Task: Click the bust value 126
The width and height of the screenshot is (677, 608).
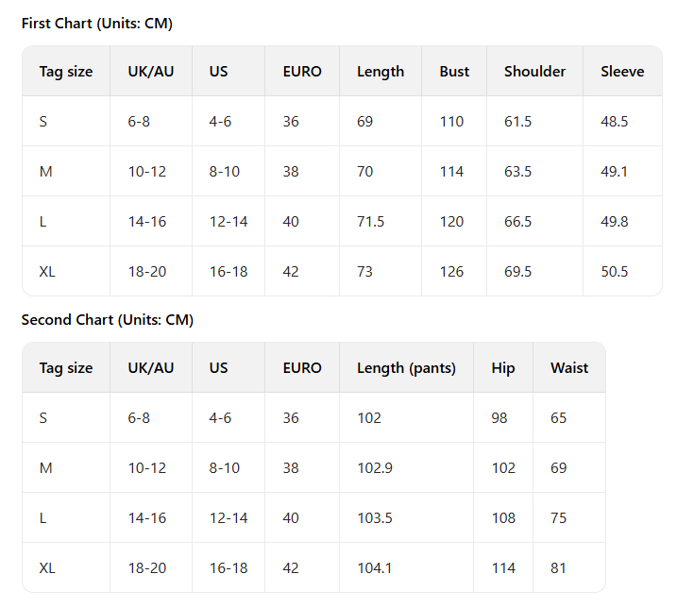Action: click(x=451, y=272)
